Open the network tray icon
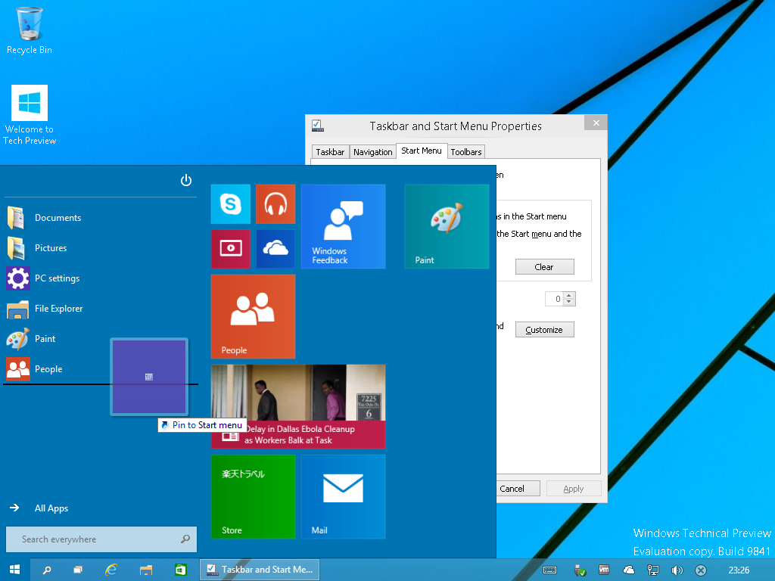Screen dimensions: 775x581 pyautogui.click(x=653, y=570)
